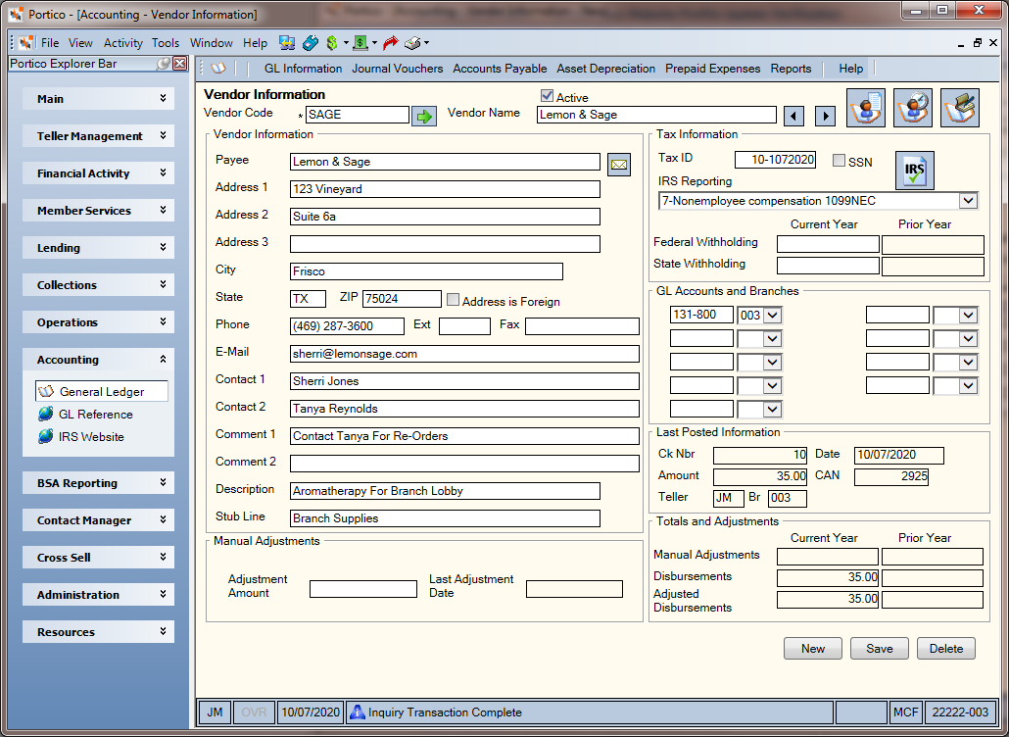Open the IRS Website sidebar item
Screen dimensions: 1009x737
pos(91,436)
